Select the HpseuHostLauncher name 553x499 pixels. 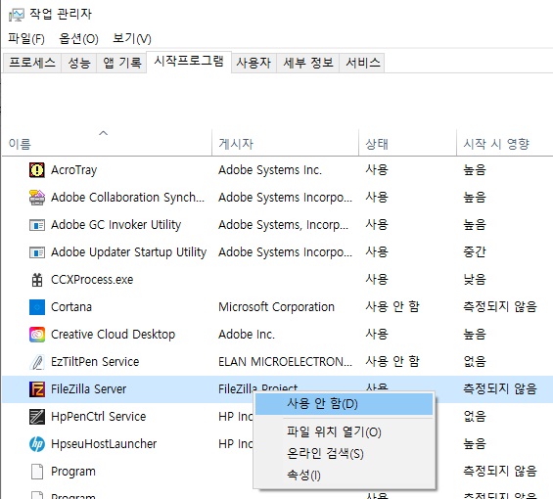(104, 444)
